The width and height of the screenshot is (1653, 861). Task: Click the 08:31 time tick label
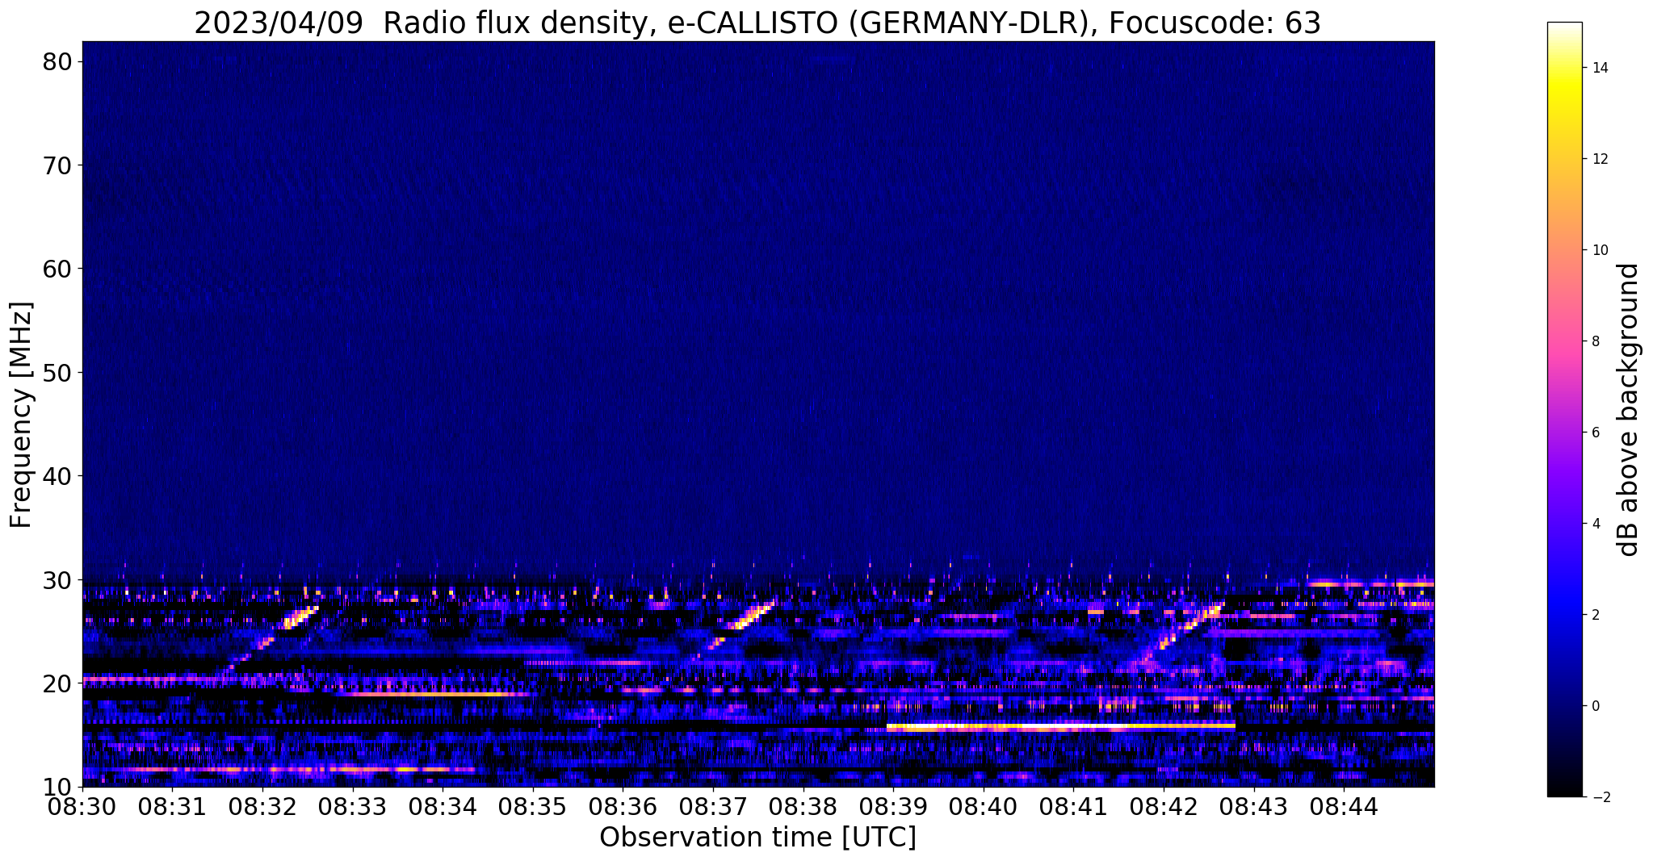[x=173, y=808]
